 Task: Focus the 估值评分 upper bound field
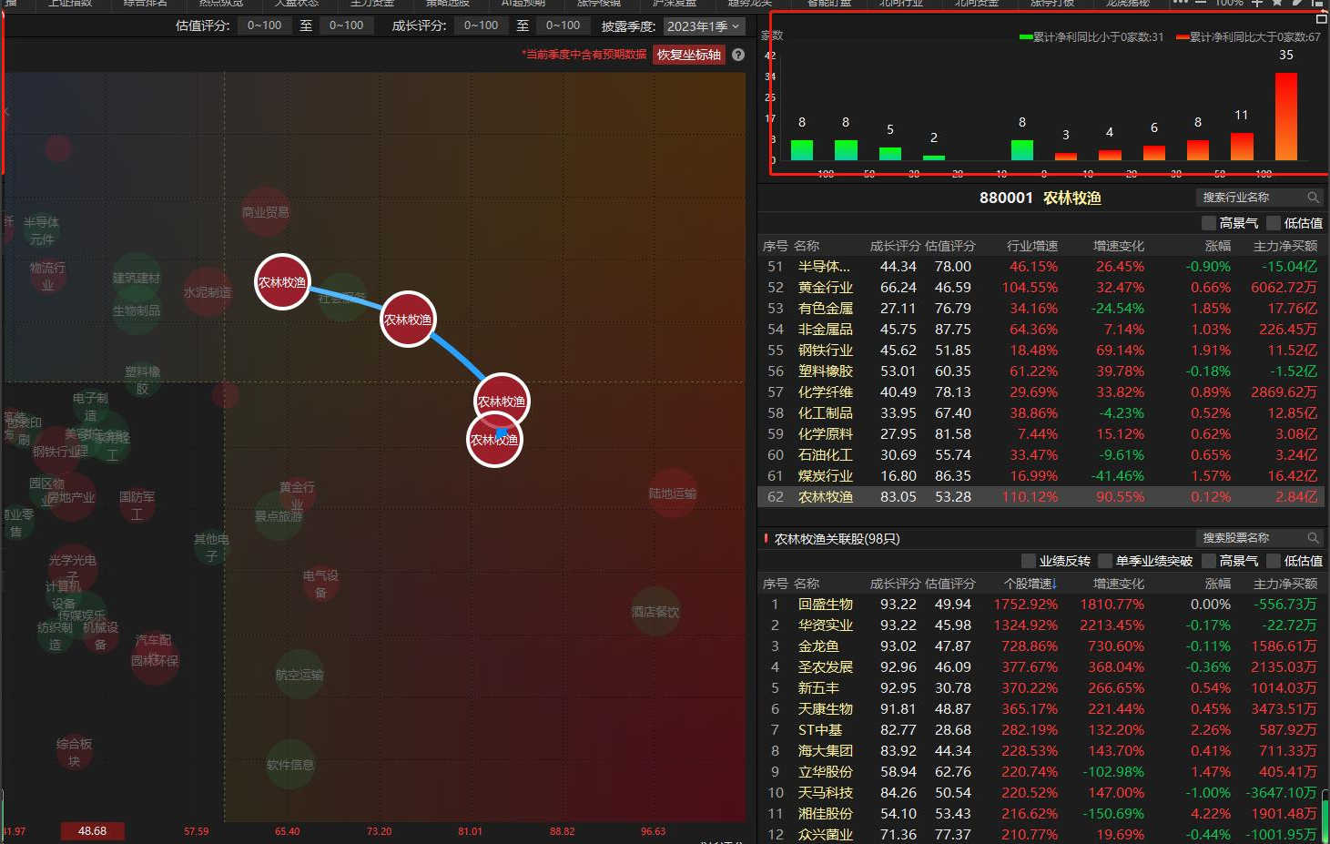tap(346, 25)
